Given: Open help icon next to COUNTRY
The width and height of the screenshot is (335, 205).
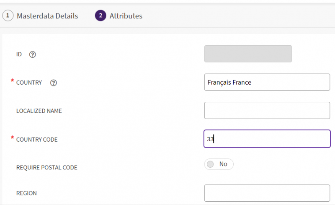Looking at the screenshot, I should [53, 83].
